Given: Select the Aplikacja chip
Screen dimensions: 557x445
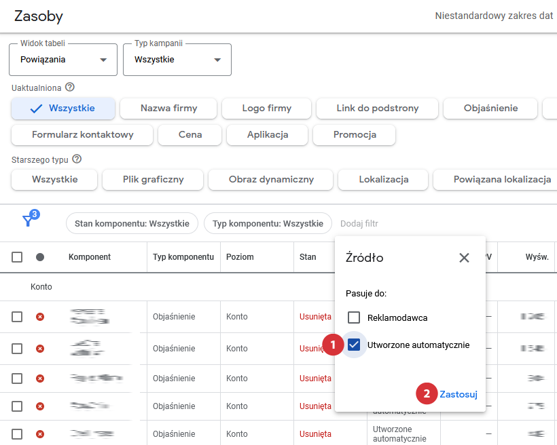Looking at the screenshot, I should (267, 135).
